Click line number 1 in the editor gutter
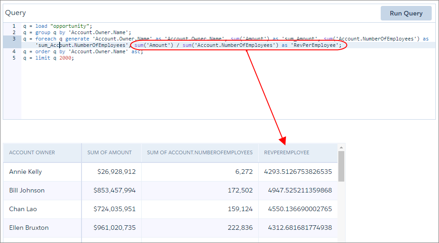 [14, 26]
